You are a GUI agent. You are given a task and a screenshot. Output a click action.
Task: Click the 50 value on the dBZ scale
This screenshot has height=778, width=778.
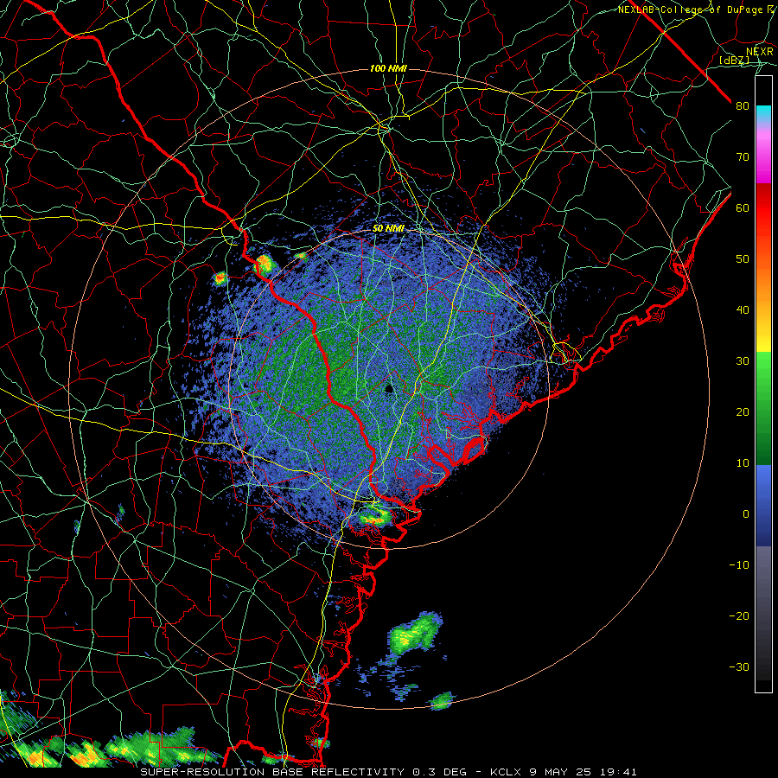743,259
